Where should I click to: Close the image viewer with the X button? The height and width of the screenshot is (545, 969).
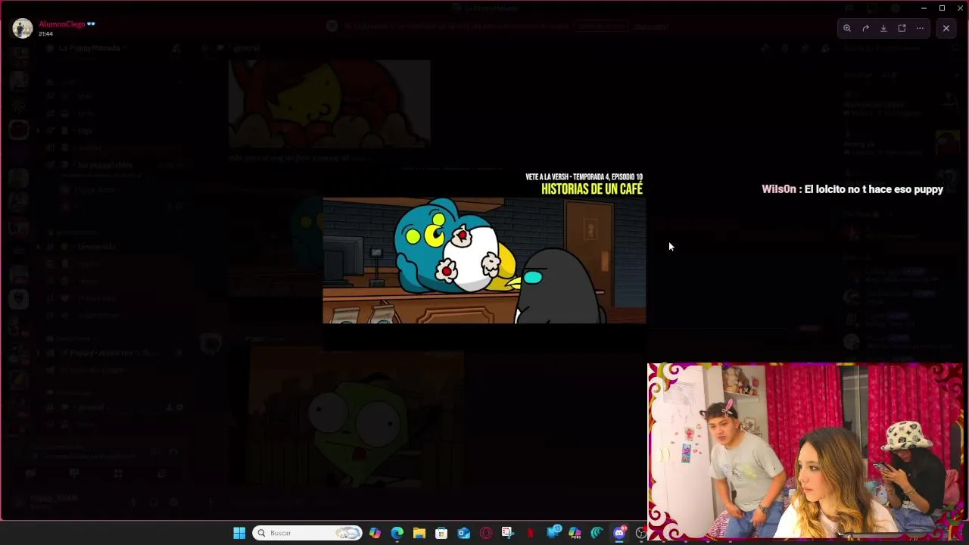946,28
